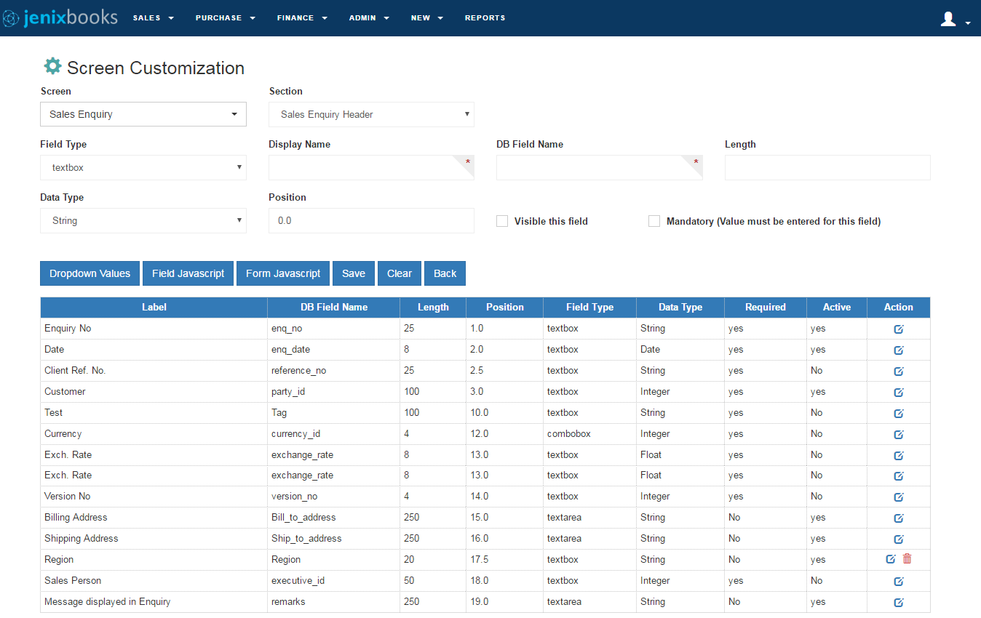981x618 pixels.
Task: Click the Bill_to_address cell
Action: click(x=333, y=518)
